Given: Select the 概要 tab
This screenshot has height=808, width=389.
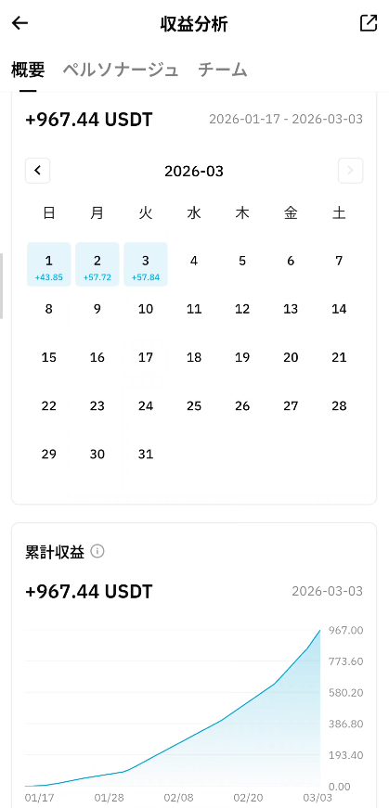Looking at the screenshot, I should pyautogui.click(x=28, y=70).
